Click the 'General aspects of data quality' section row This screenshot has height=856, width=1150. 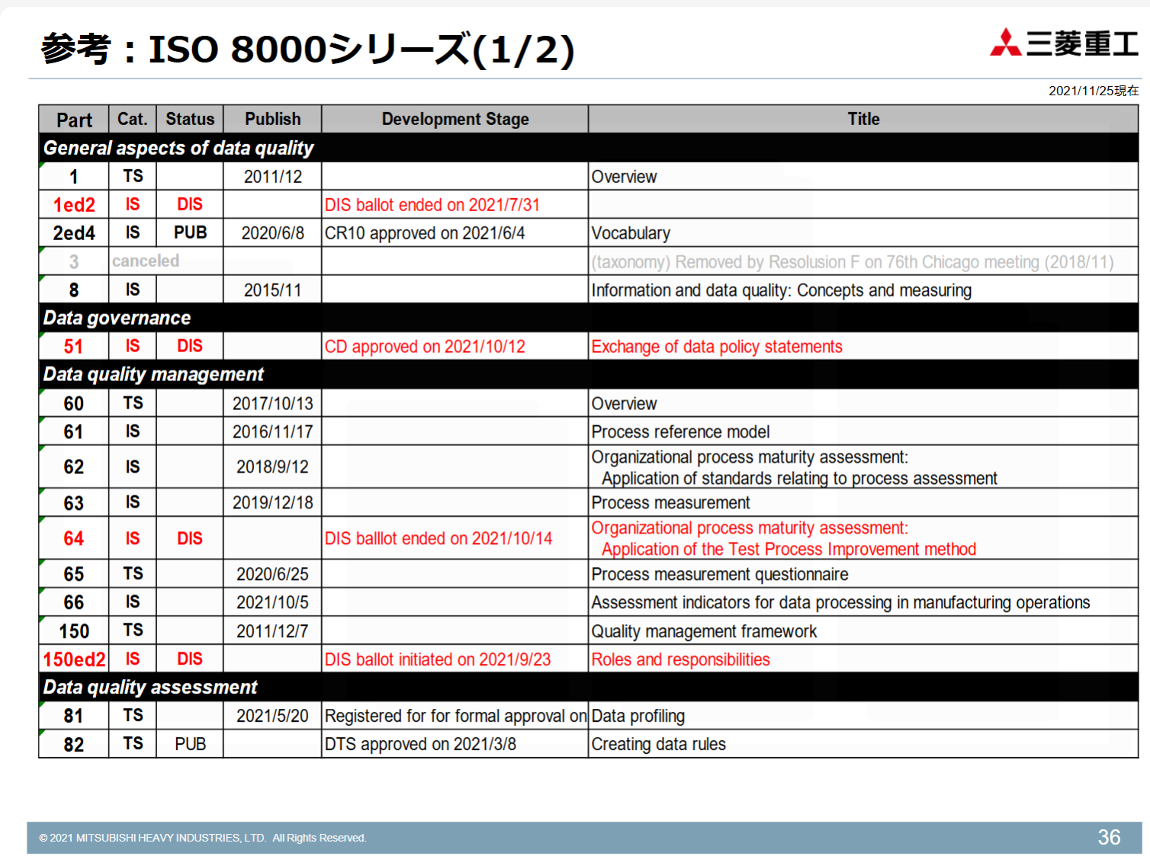pyautogui.click(x=588, y=148)
